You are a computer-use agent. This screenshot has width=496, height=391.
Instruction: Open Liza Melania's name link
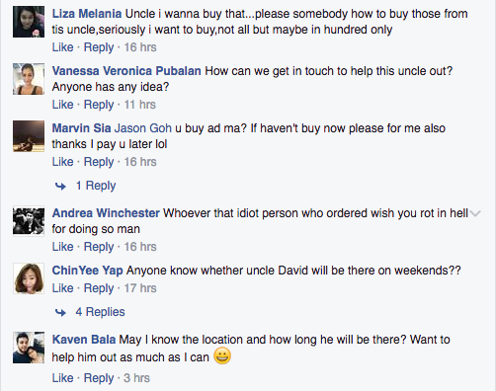(87, 14)
